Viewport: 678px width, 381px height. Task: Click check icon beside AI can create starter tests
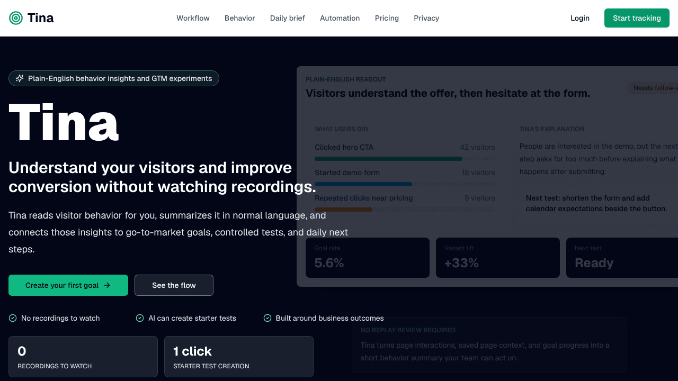pos(140,318)
